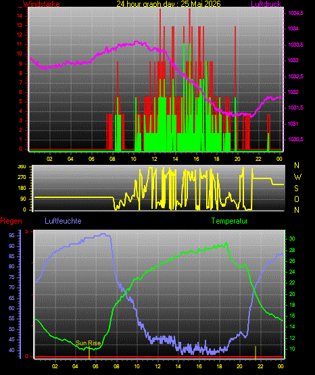Screen dimensions: 315x375
Task: Click the 10 temperature scale value
Action: 292,349
